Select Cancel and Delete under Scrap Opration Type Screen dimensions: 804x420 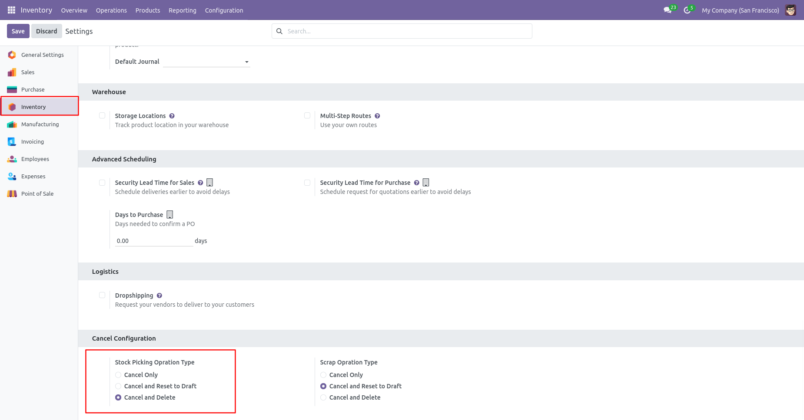323,397
